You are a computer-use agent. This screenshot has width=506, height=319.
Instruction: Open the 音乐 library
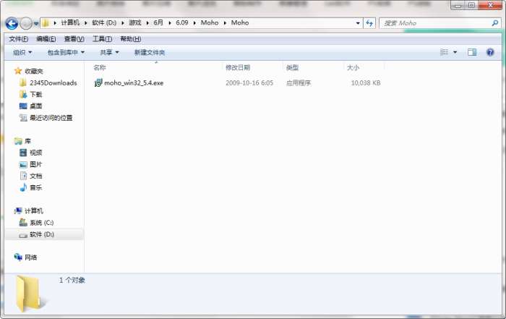coord(36,187)
